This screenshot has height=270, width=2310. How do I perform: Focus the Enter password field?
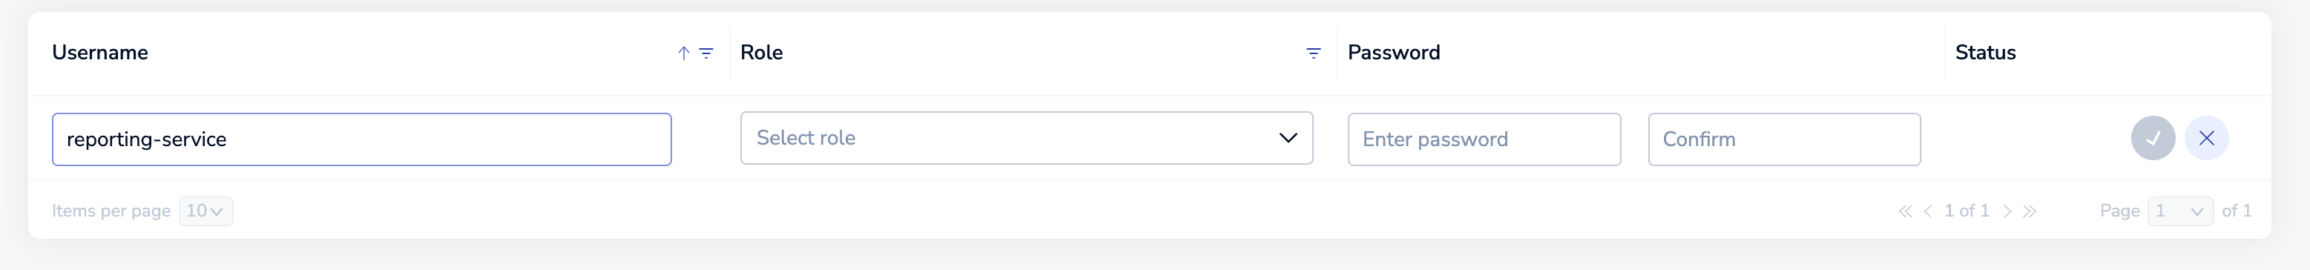pos(1484,139)
